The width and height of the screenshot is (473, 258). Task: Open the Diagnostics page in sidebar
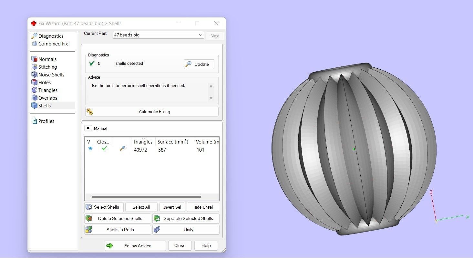[x=51, y=36]
